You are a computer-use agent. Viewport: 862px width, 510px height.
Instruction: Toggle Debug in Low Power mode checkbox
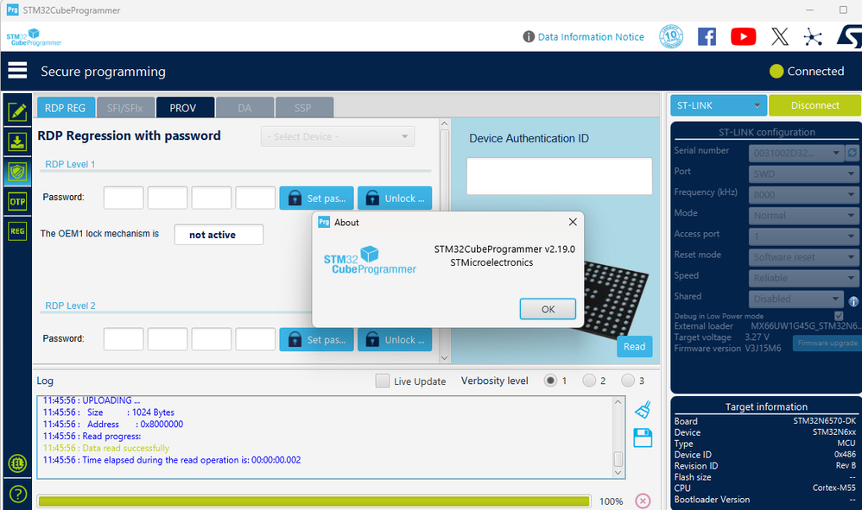839,316
